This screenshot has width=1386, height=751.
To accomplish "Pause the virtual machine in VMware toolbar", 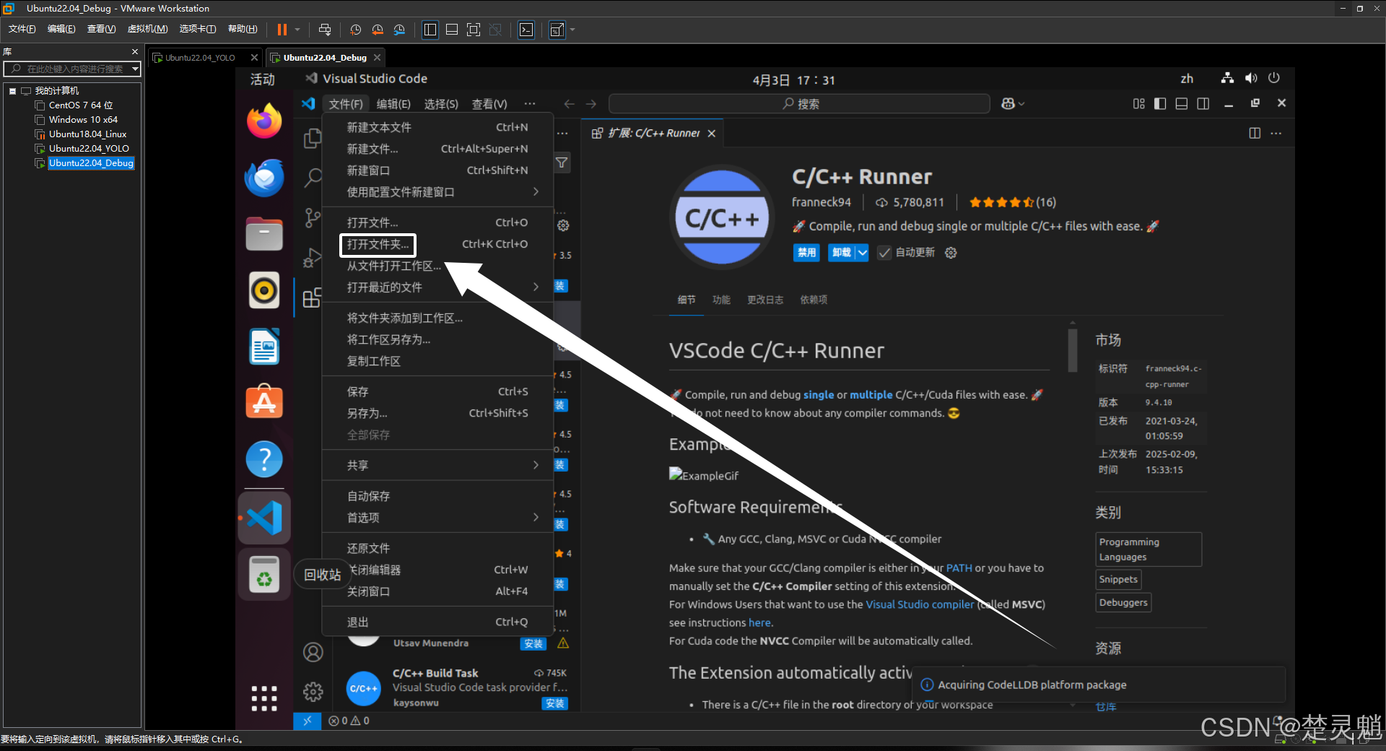I will pyautogui.click(x=282, y=30).
